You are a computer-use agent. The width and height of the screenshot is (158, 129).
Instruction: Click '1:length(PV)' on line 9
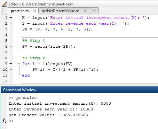point(58,64)
